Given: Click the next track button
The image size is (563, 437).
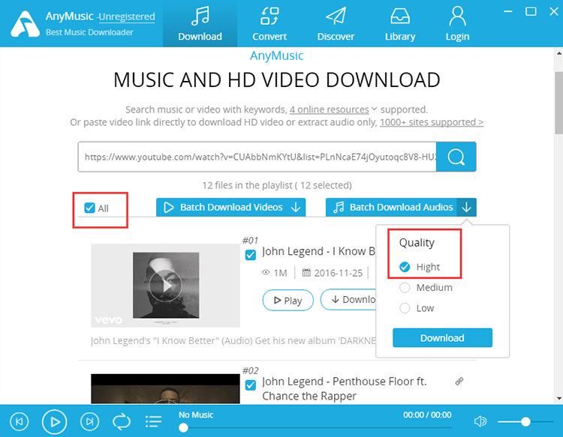Looking at the screenshot, I should click(x=89, y=421).
